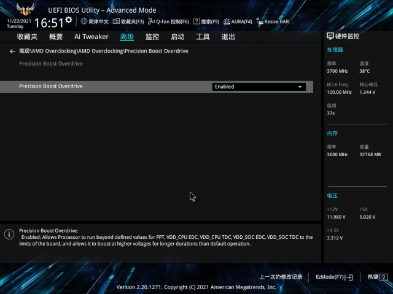Open the Enabled value combo box
This screenshot has width=393, height=294.
(258, 87)
